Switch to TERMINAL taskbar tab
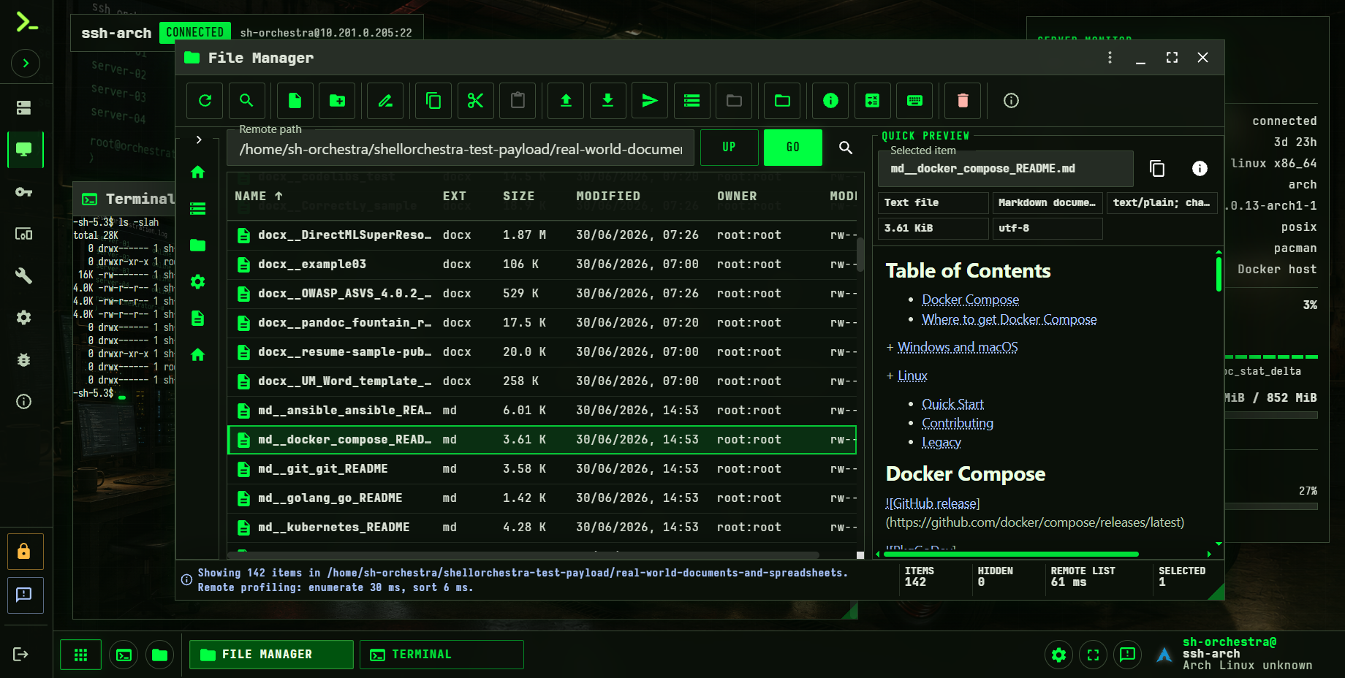Screen dimensions: 1345x678 (x=442, y=655)
